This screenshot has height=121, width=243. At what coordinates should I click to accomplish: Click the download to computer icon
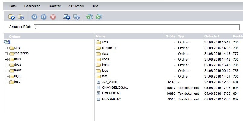[76, 17]
